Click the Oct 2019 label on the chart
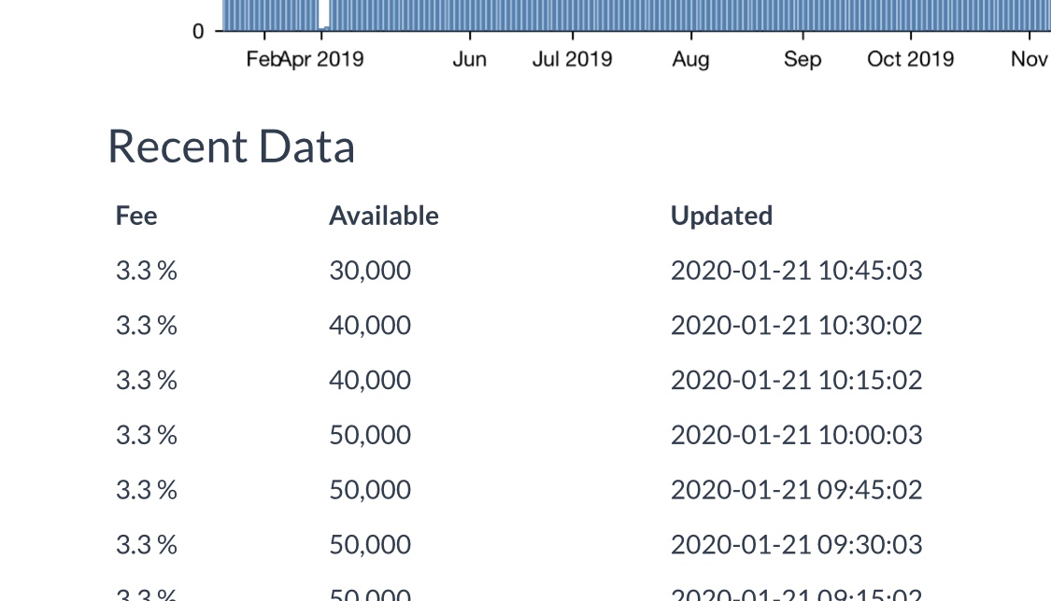This screenshot has height=601, width=1051. [x=911, y=59]
